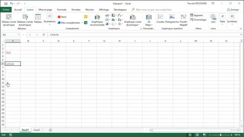The width and height of the screenshot is (244, 137).
Task: Switch to the Accueil tab
Action: point(18,10)
